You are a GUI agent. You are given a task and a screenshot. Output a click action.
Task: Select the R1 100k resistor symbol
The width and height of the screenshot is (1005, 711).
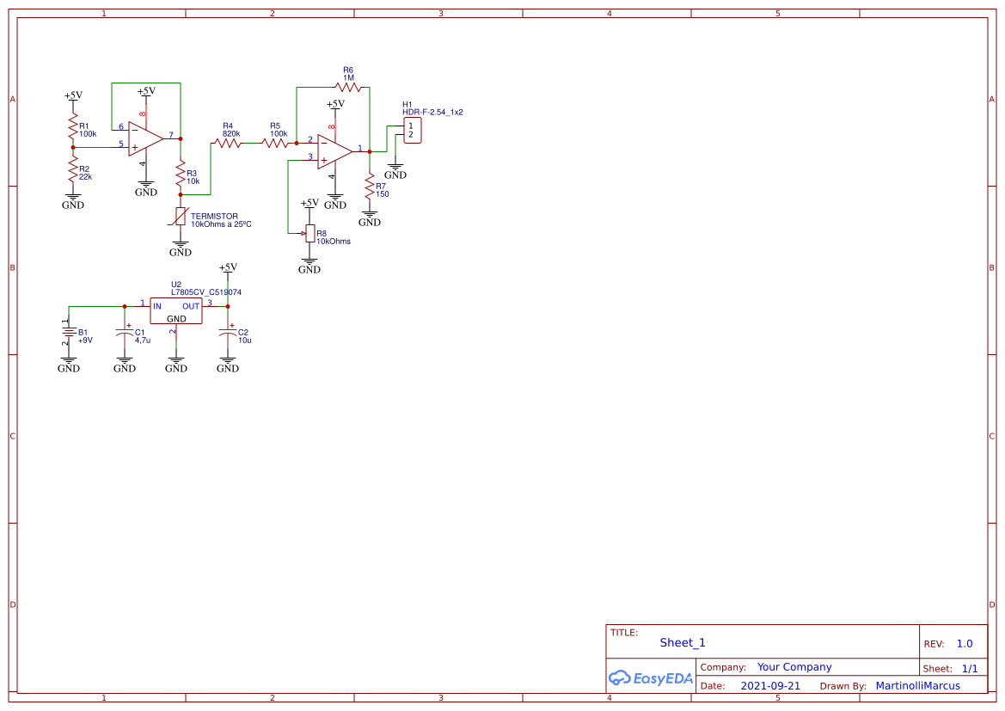click(x=73, y=129)
